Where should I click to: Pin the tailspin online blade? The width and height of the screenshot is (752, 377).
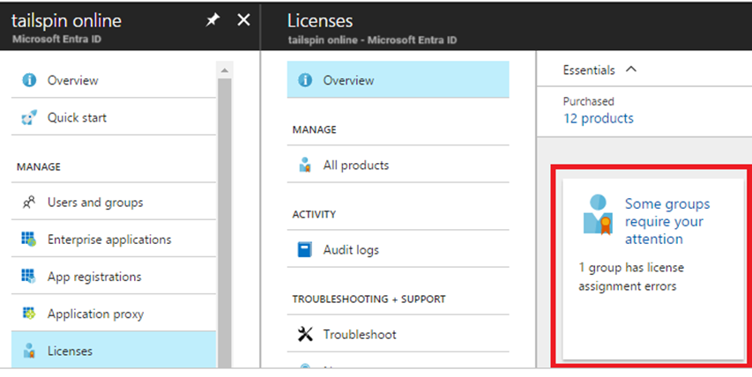tap(212, 20)
